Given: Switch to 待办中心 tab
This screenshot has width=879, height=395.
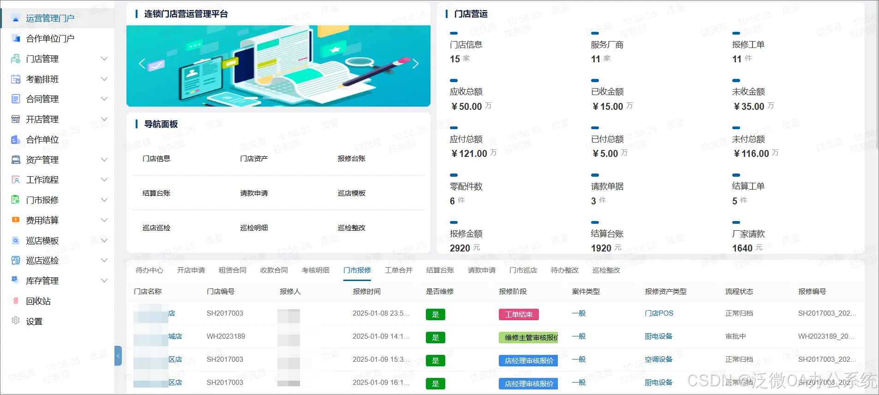Looking at the screenshot, I should pyautogui.click(x=149, y=270).
